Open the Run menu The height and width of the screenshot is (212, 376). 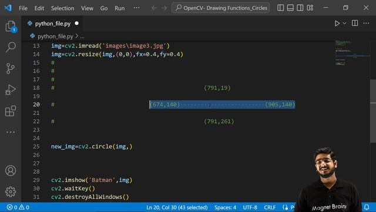coord(119,8)
